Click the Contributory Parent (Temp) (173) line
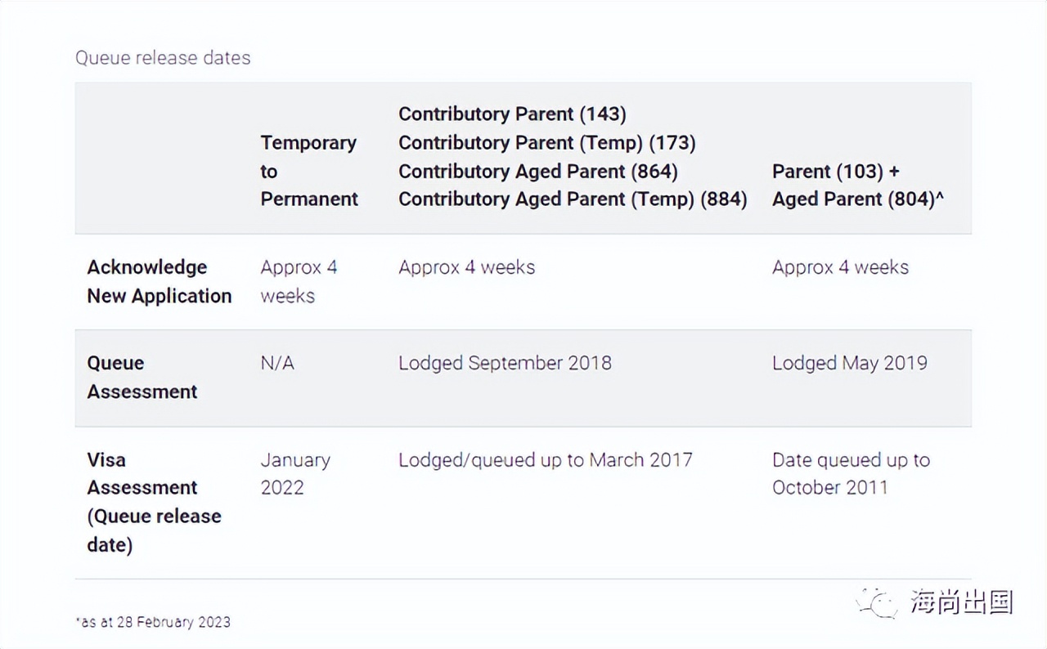The height and width of the screenshot is (649, 1047). (x=546, y=143)
